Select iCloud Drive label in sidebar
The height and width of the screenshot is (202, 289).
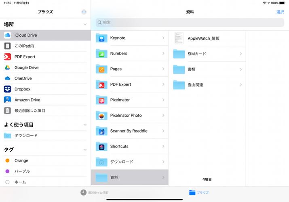pyautogui.click(x=25, y=35)
